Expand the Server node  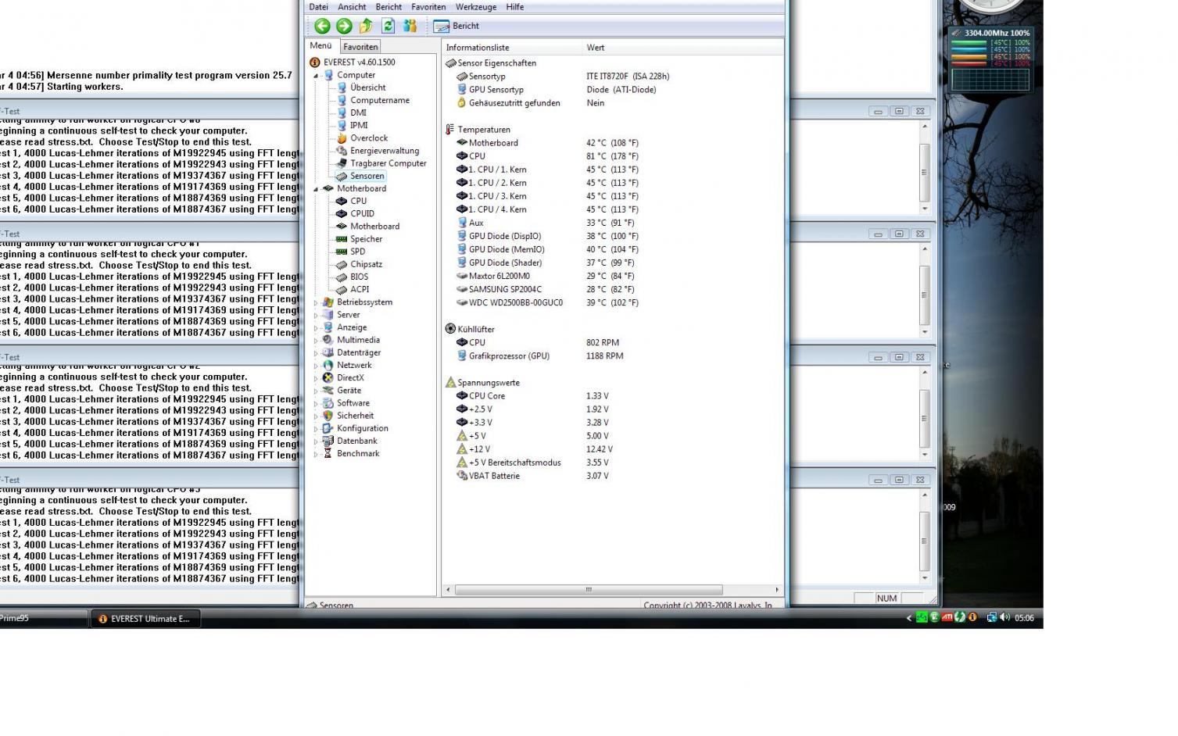coord(316,315)
